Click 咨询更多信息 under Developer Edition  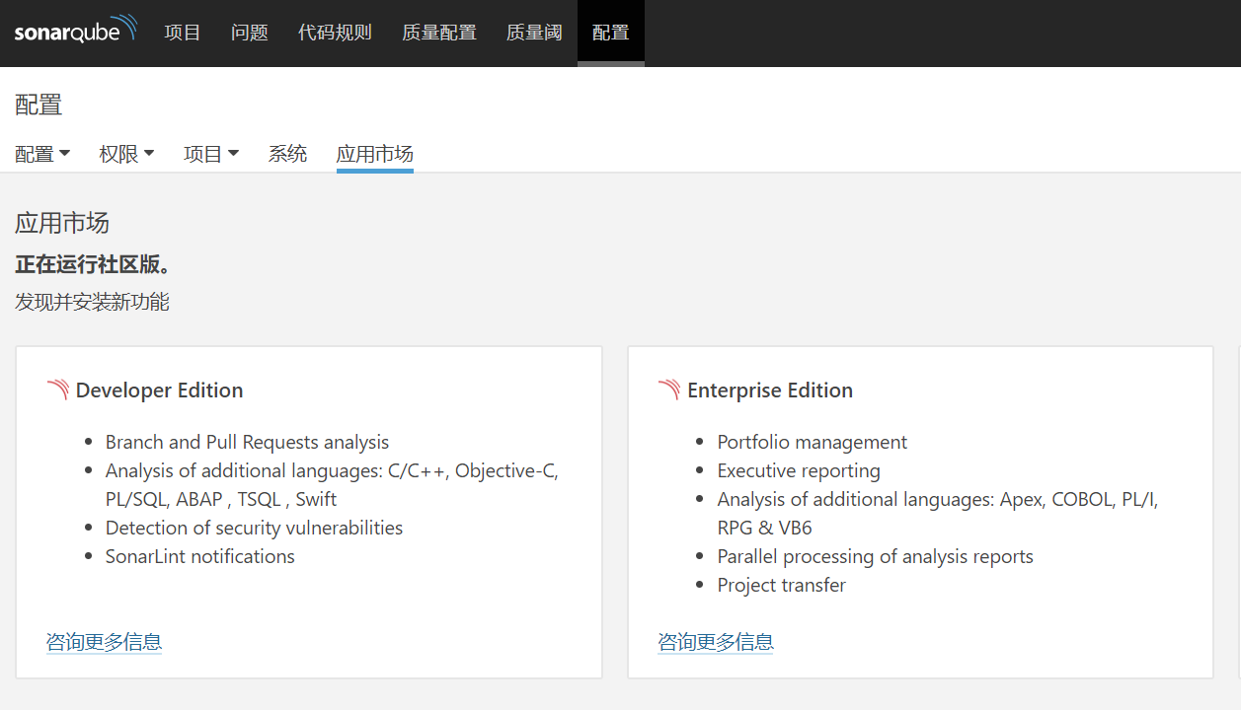(104, 642)
